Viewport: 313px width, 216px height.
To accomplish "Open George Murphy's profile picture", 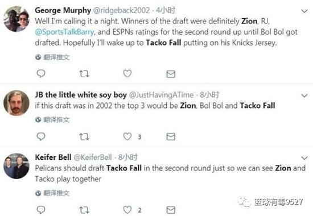I will [17, 19].
